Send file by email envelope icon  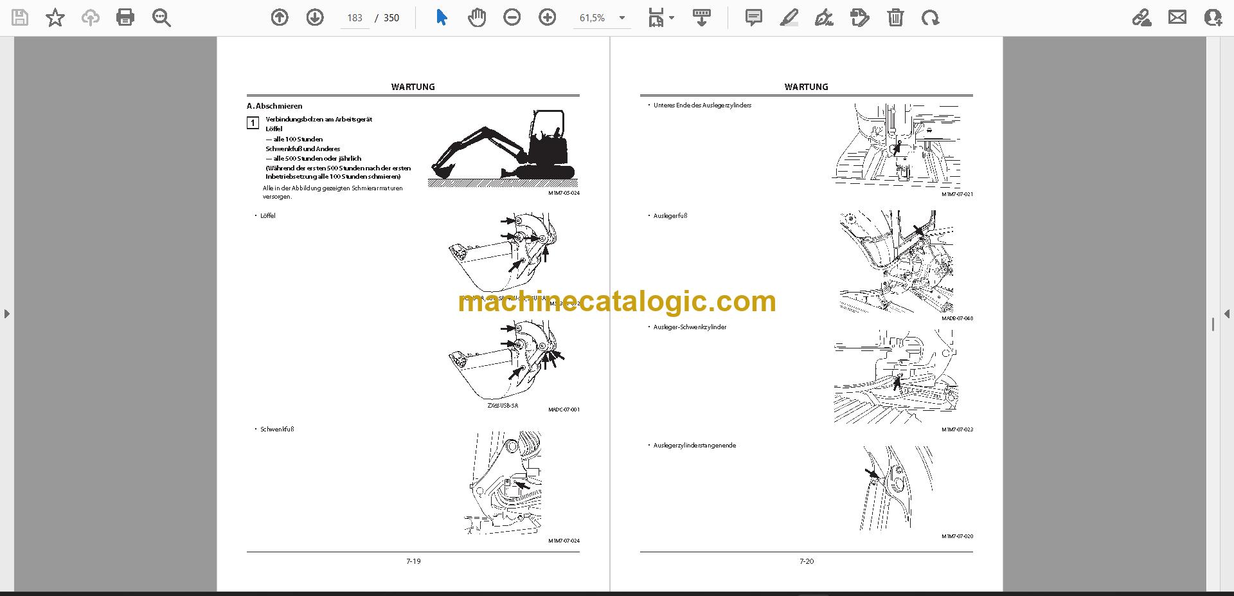pyautogui.click(x=1177, y=17)
